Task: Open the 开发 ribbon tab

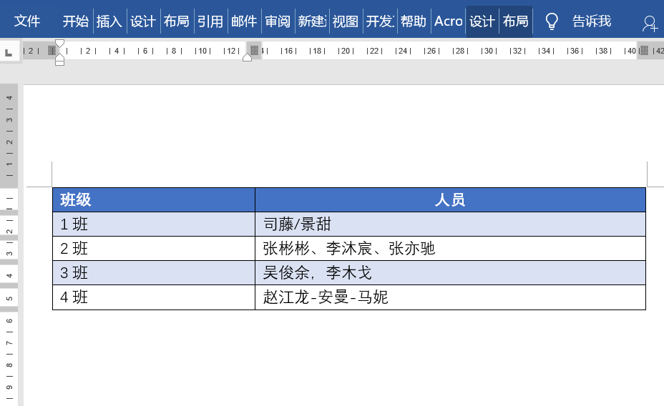Action: 380,21
